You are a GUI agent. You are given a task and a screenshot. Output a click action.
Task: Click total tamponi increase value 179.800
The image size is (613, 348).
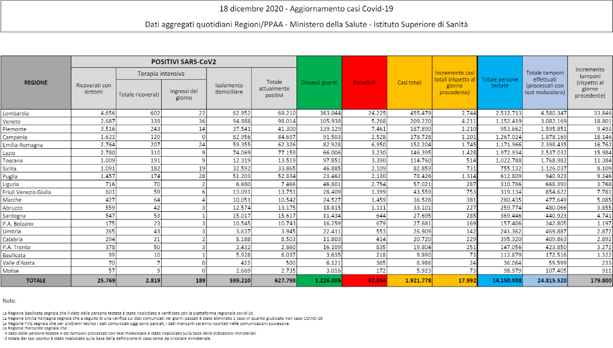(601, 281)
